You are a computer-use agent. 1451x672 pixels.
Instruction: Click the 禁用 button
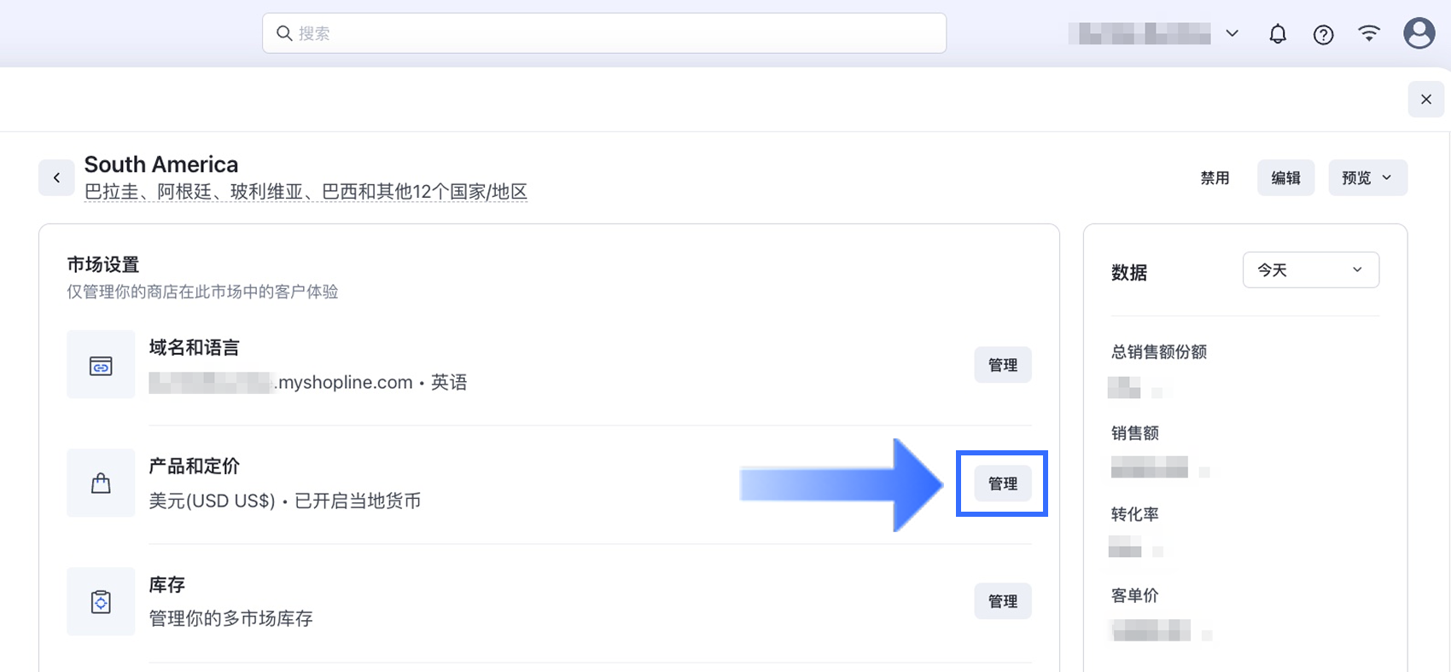point(1215,177)
